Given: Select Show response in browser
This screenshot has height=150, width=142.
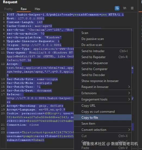Looking at the screenshot, I should pos(103,81).
